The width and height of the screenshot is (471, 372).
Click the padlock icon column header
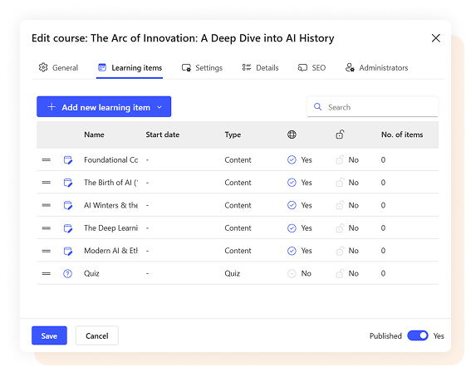340,135
